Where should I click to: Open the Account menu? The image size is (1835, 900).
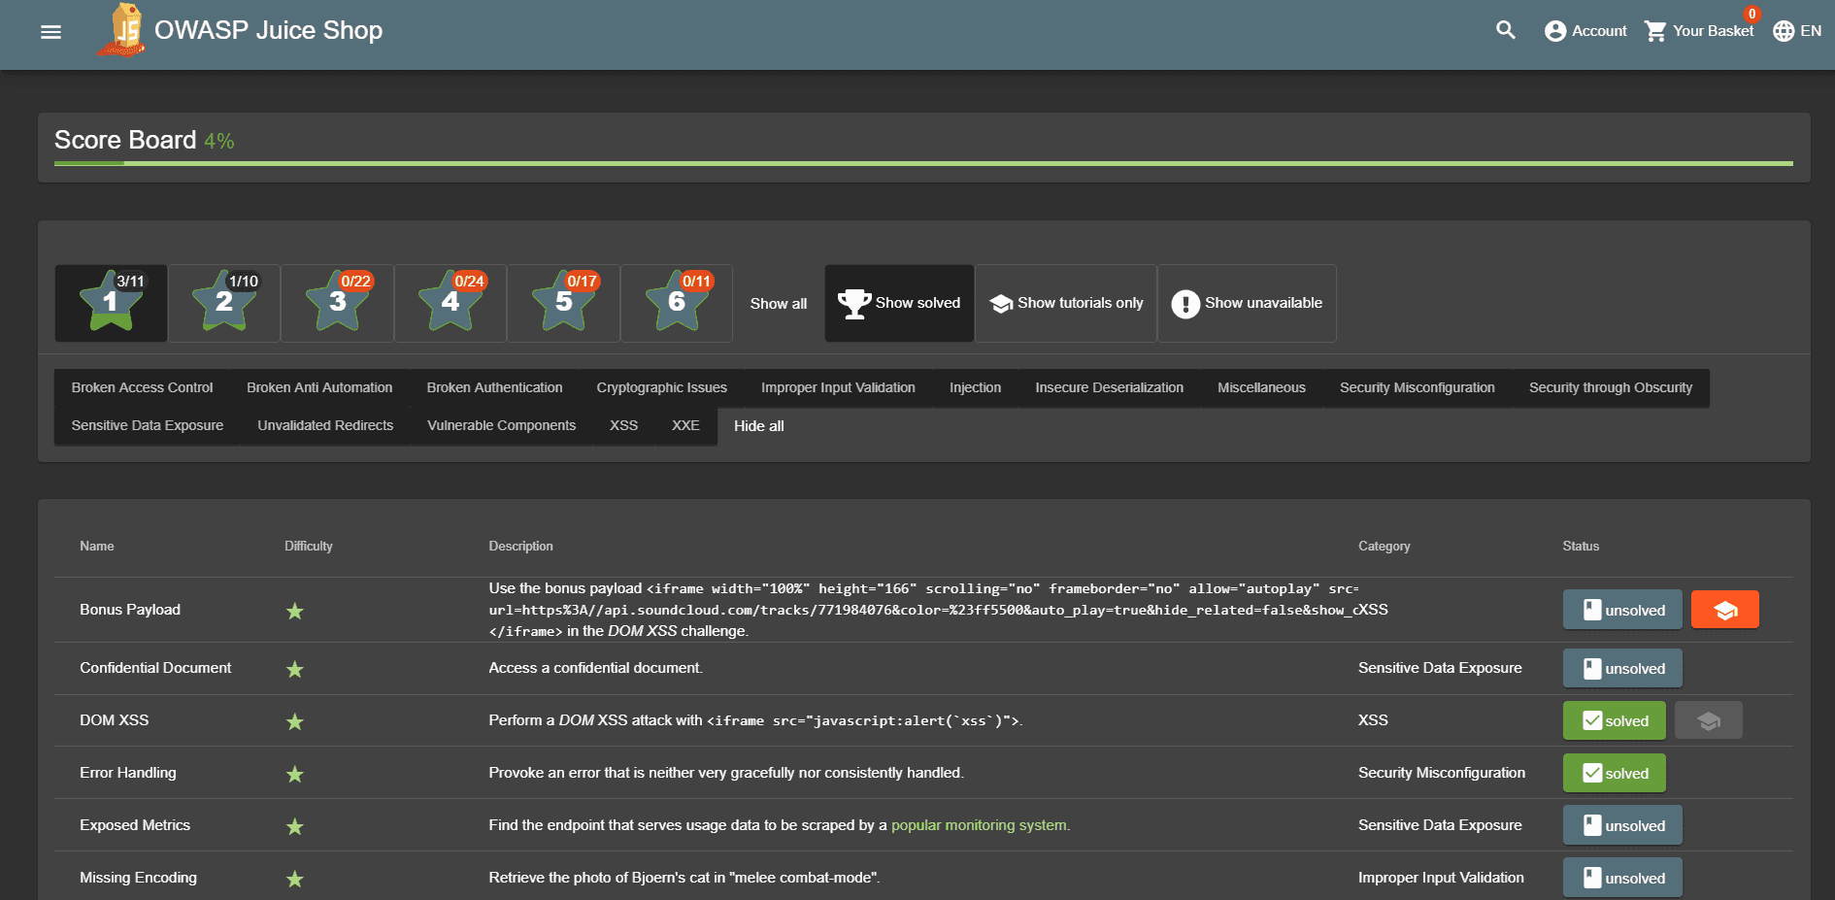[x=1585, y=31]
